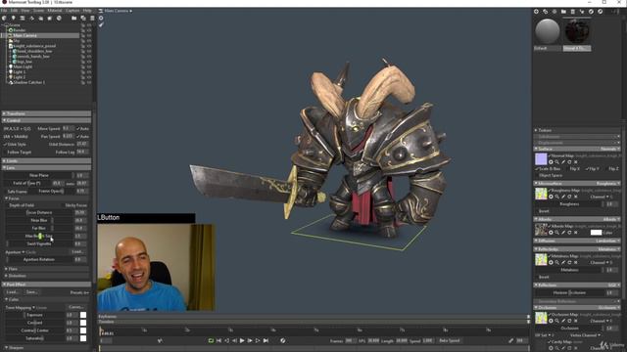Toggle the timeline loop button
This screenshot has width=627, height=352.
(x=211, y=340)
